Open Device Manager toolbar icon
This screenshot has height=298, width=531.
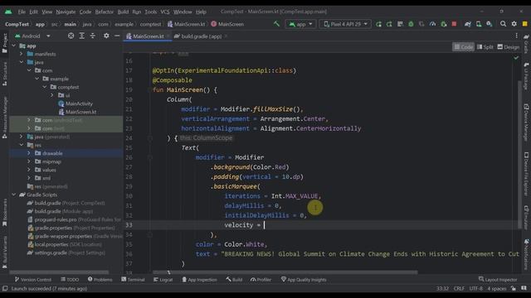pyautogui.click(x=479, y=24)
